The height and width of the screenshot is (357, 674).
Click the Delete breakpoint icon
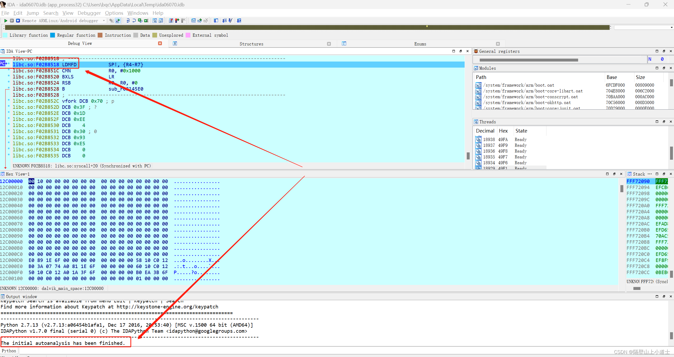[183, 21]
